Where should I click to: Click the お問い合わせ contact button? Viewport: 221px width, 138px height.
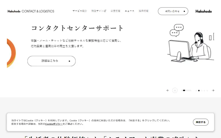173,11
